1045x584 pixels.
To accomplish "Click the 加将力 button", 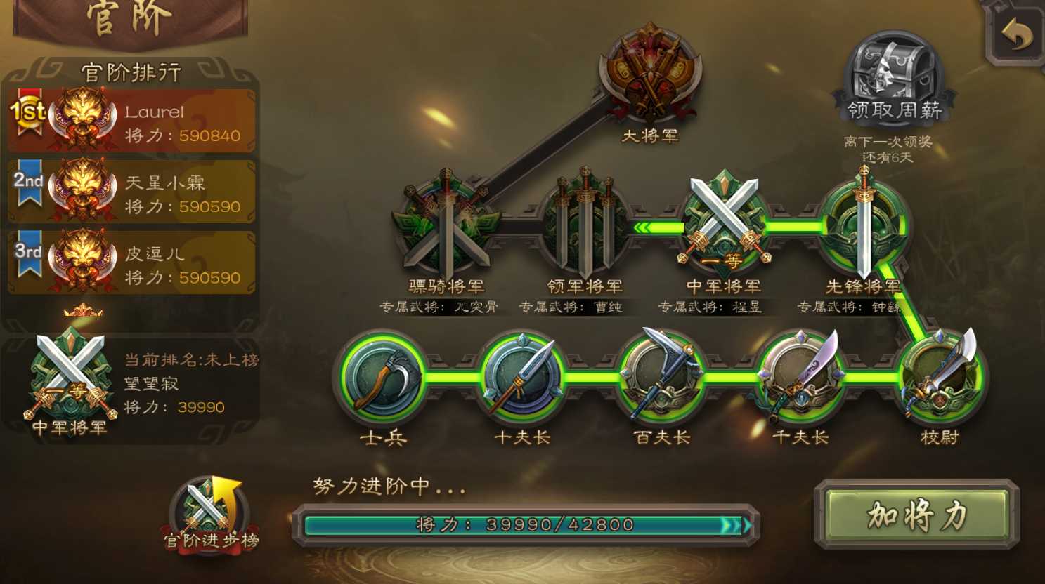I will [916, 515].
